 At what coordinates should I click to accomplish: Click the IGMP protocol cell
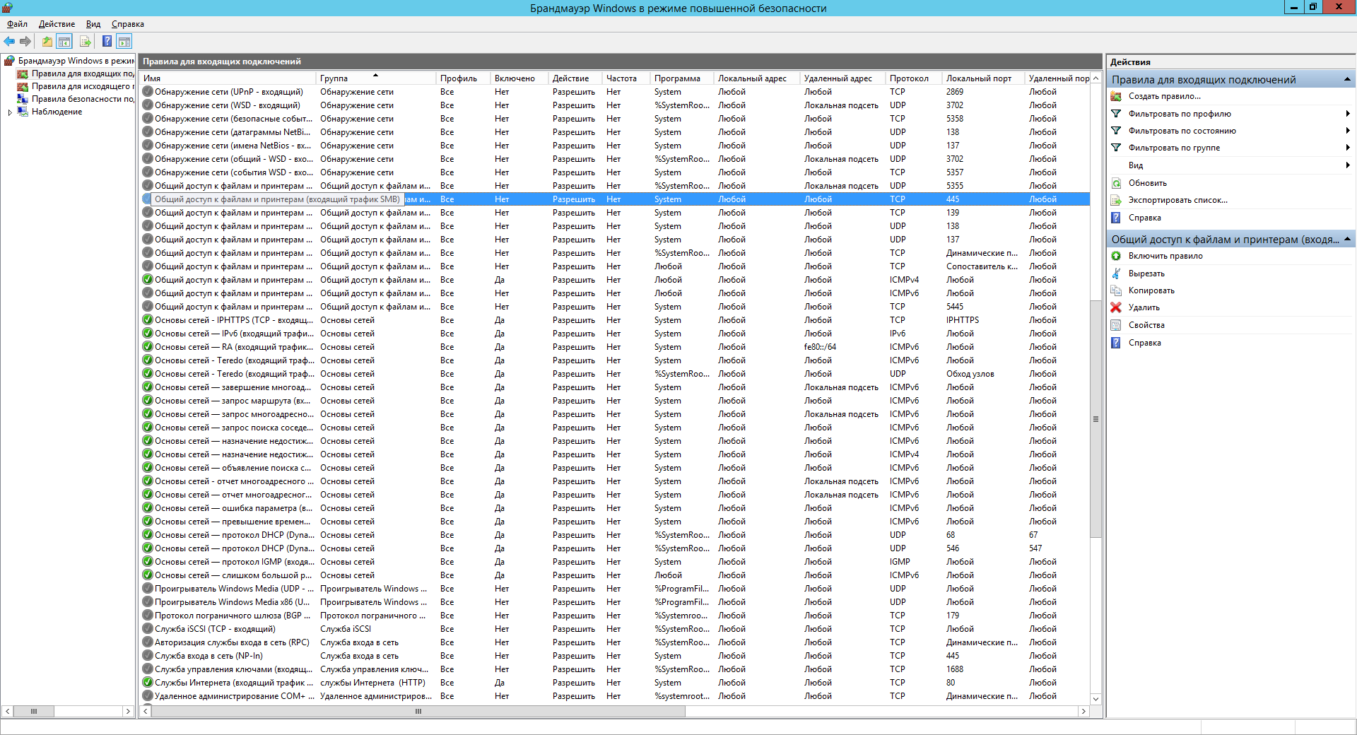coord(900,562)
